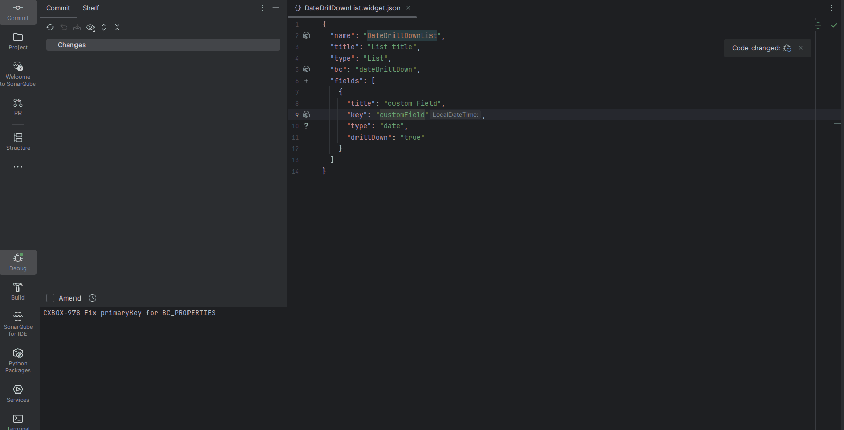Hide the Commit tool window

tap(276, 8)
